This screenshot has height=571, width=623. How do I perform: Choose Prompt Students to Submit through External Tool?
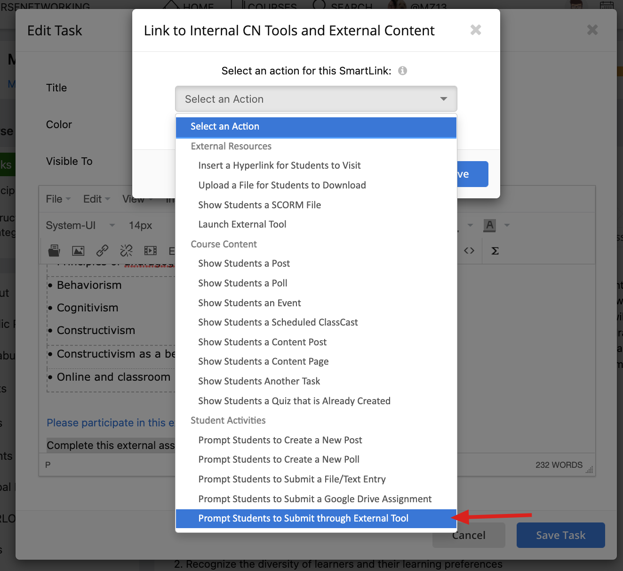[303, 518]
